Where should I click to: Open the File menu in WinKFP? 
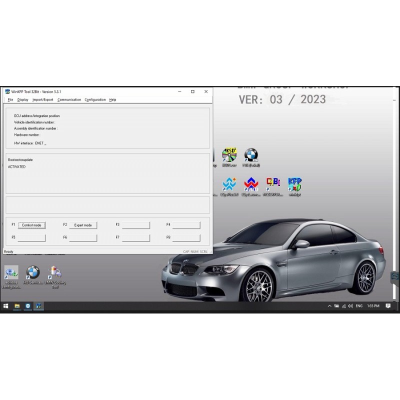pyautogui.click(x=9, y=99)
